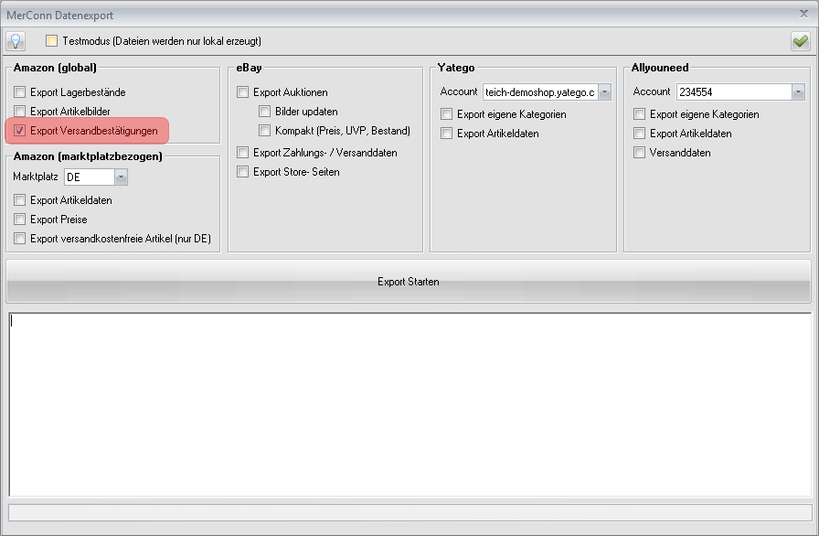The width and height of the screenshot is (819, 536).
Task: Click the Allyouneed Account label
Action: [652, 91]
